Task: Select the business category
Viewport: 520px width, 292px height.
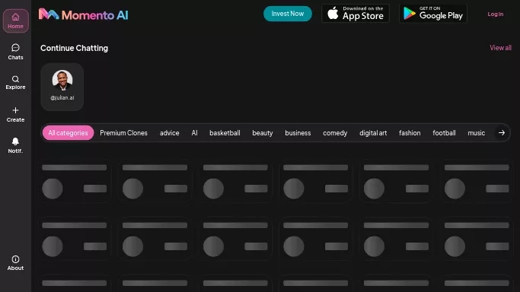Action: [298, 133]
